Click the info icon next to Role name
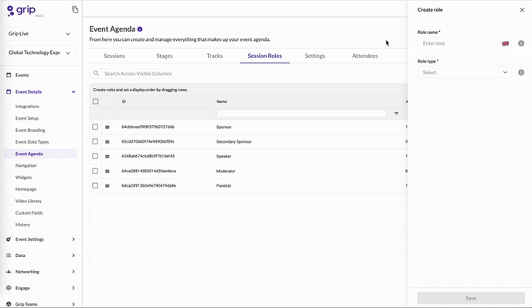Image resolution: width=532 pixels, height=308 pixels. (521, 43)
